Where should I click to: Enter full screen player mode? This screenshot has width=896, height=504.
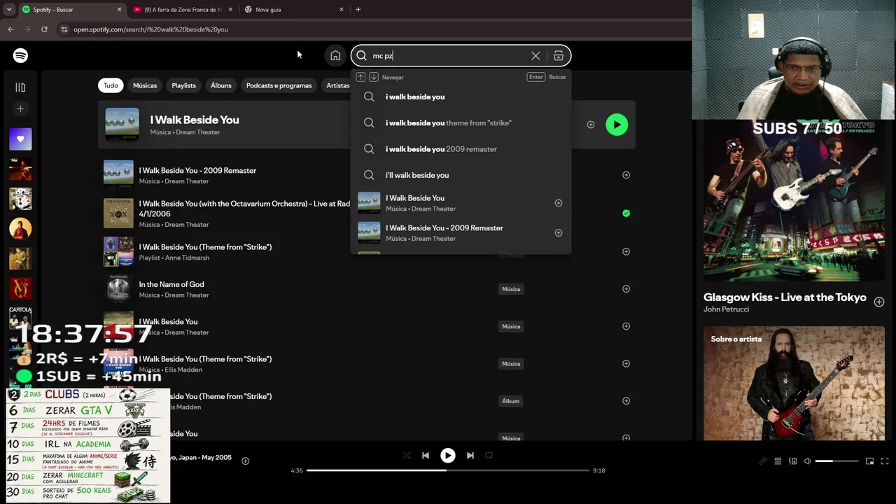(885, 461)
